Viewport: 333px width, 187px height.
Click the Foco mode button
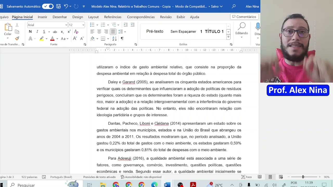click(x=246, y=177)
